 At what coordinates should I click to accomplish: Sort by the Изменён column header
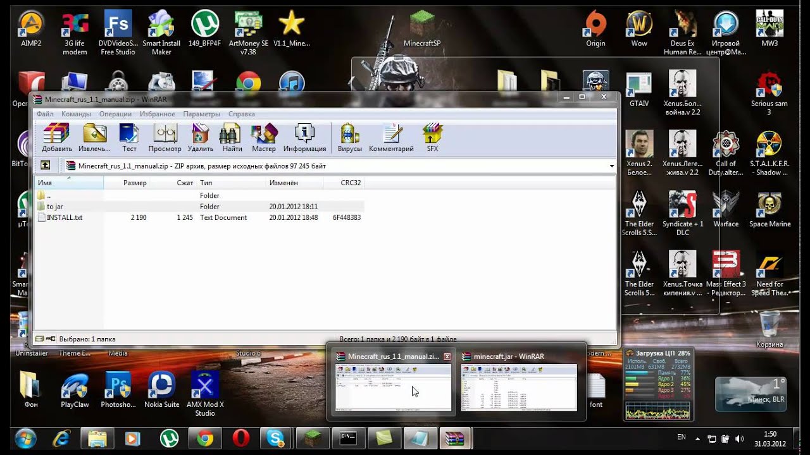(294, 183)
